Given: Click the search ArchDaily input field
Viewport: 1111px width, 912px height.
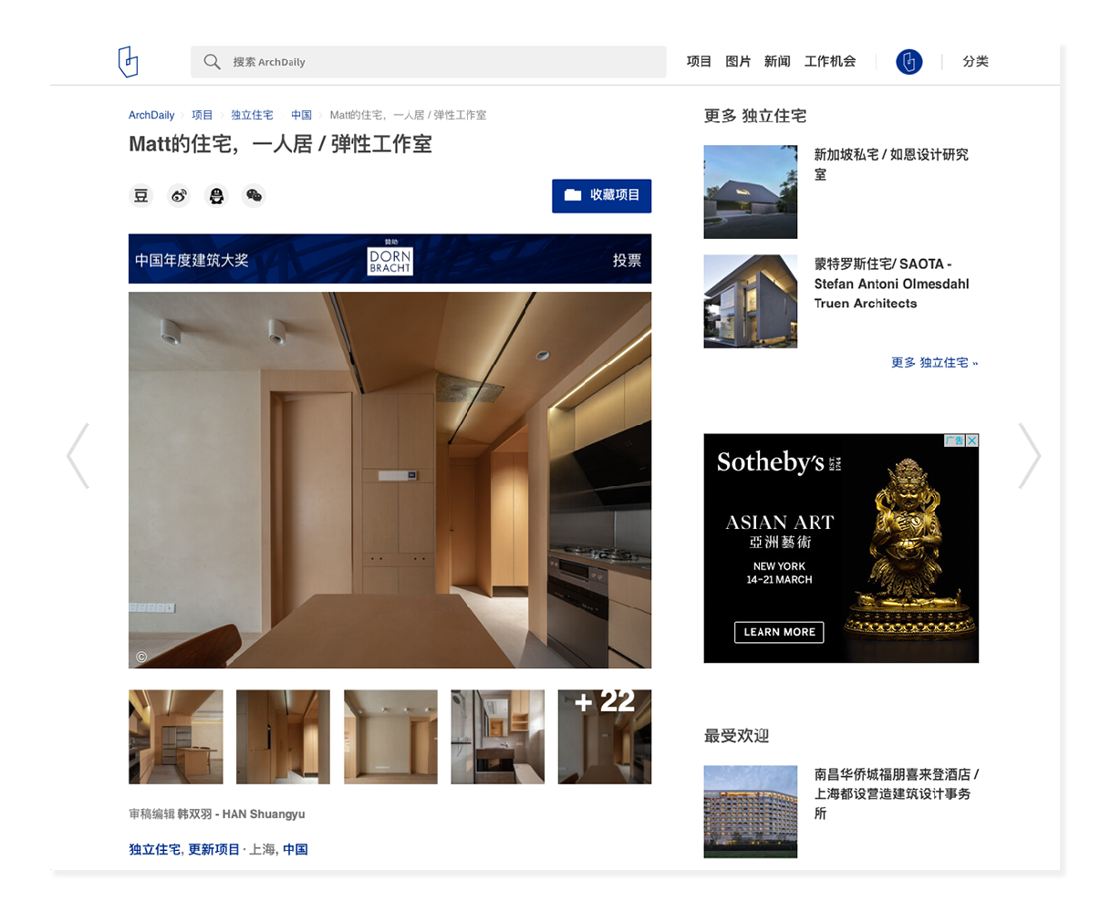Looking at the screenshot, I should tap(438, 62).
